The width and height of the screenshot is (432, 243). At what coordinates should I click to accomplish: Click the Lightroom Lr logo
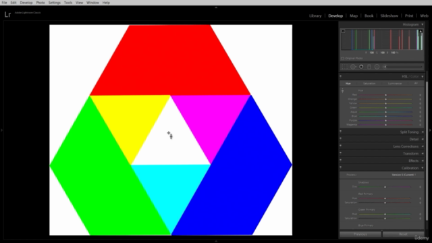[x=7, y=14]
